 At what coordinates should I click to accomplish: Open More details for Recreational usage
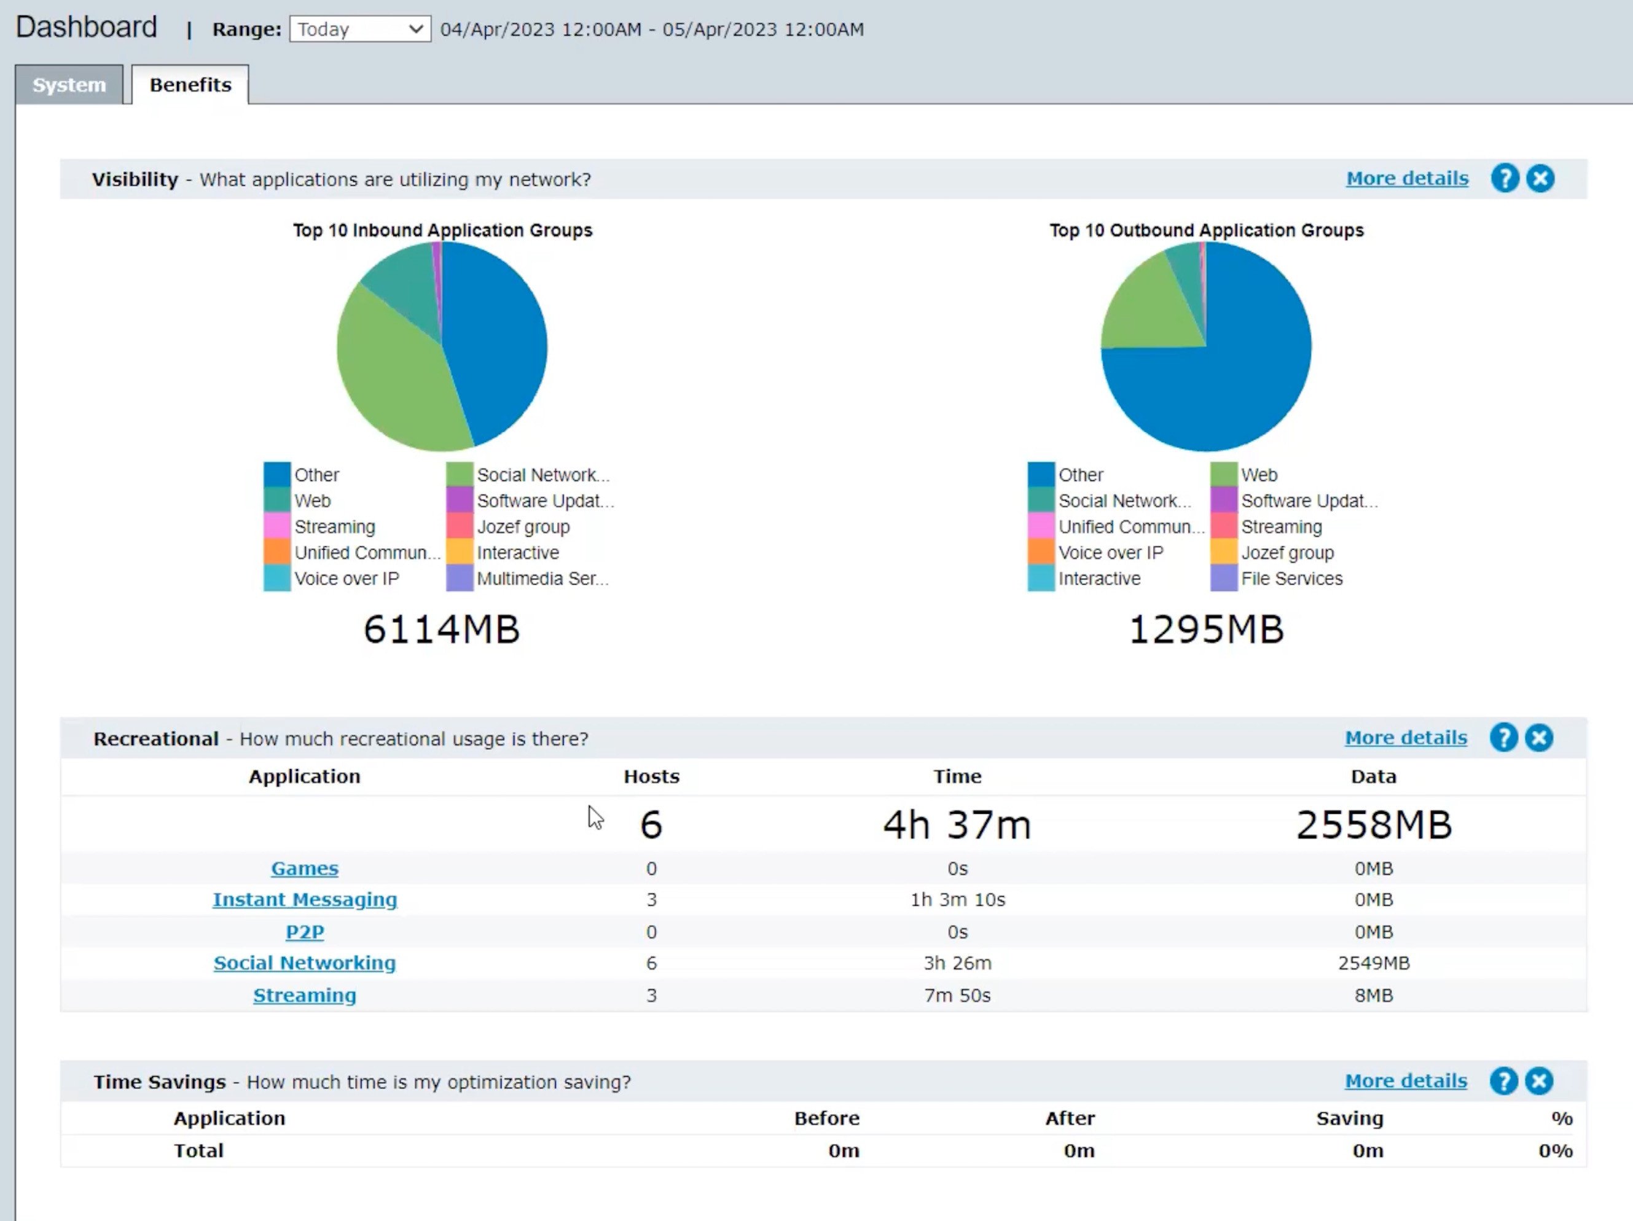coord(1406,738)
